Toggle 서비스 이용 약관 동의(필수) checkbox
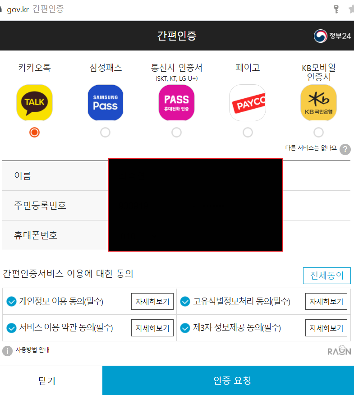354x395 pixels. coord(11,328)
